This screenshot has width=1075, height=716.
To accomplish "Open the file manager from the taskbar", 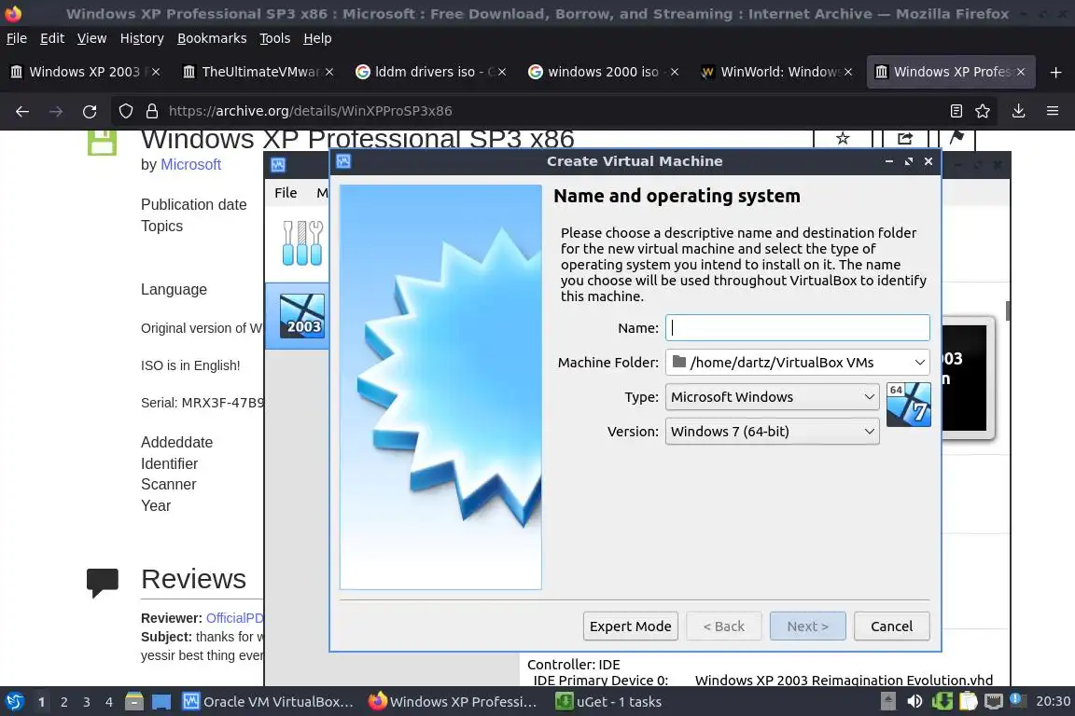I will (134, 702).
